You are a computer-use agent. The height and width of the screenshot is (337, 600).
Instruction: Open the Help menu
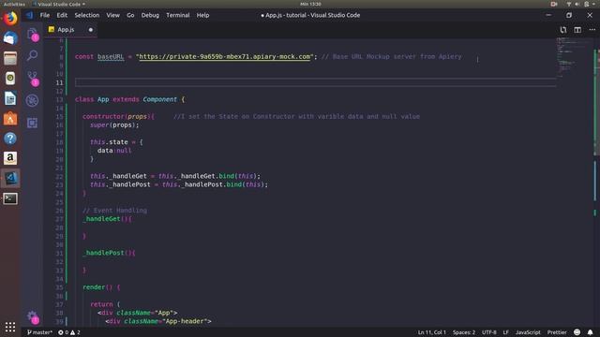[202, 15]
